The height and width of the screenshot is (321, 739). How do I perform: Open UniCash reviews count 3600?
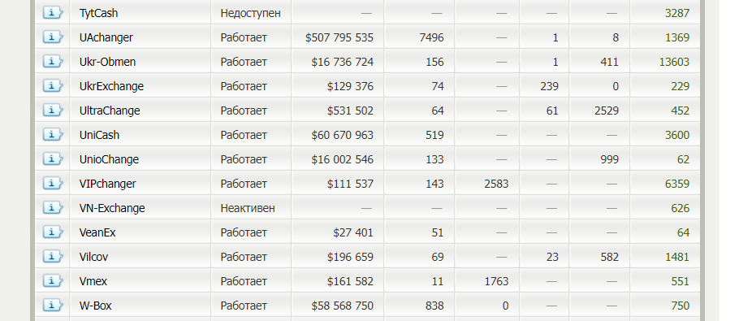(x=677, y=135)
